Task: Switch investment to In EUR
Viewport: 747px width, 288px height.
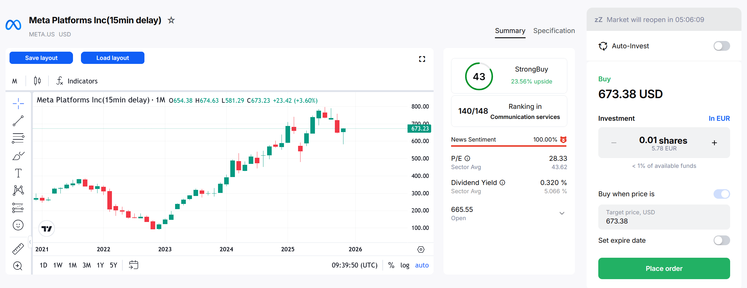Action: 719,119
